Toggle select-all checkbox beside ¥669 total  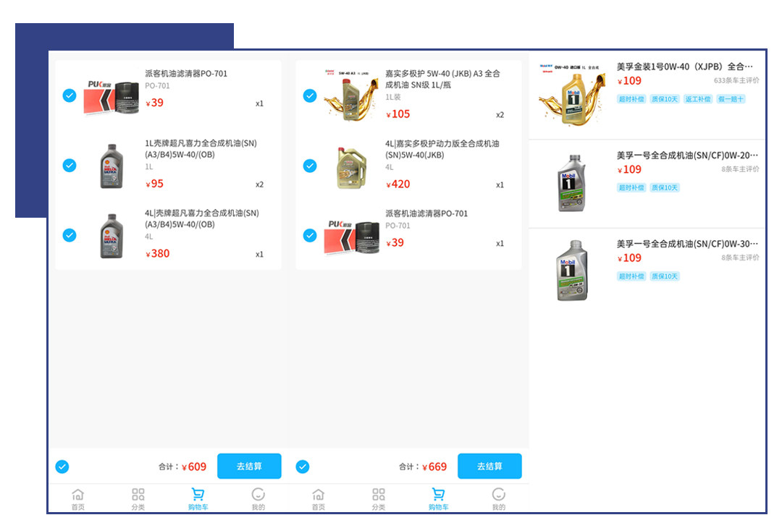[303, 467]
